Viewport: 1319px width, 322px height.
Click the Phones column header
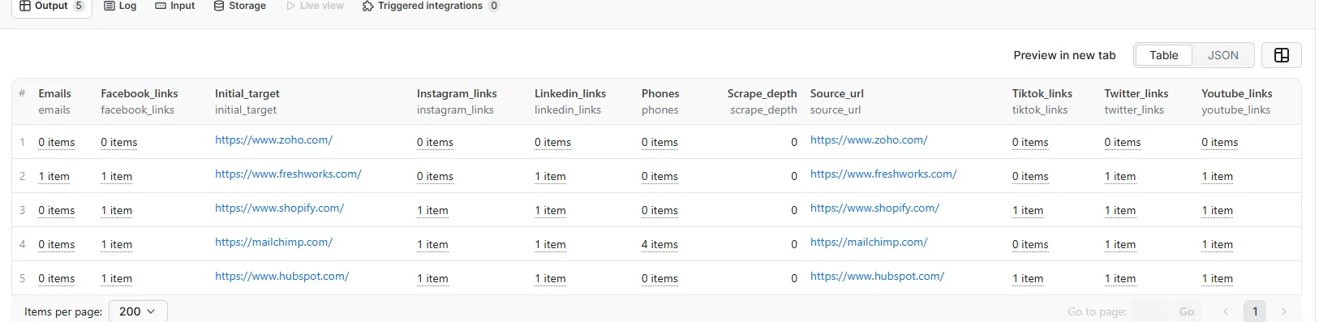pos(660,94)
